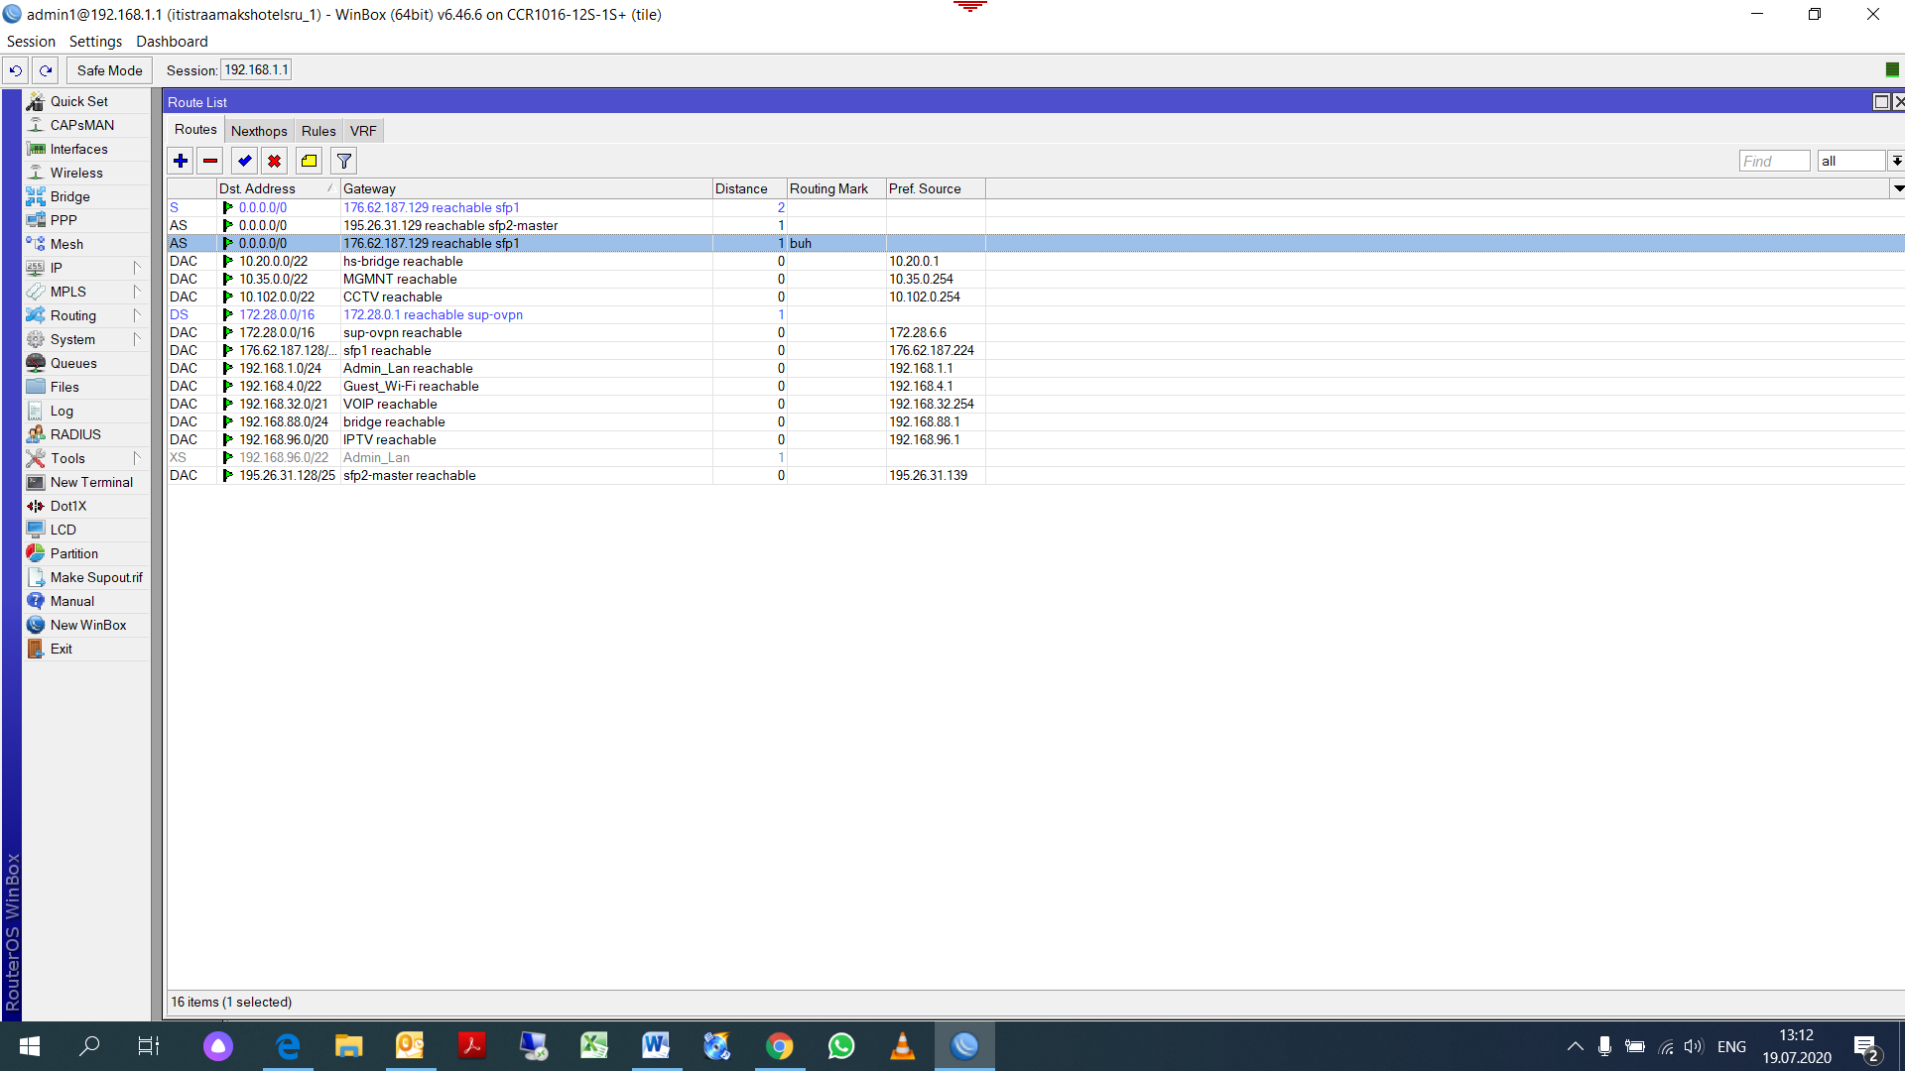Select the disabled 192.168.96.0/22 Admin_Lan route
The image size is (1905, 1071).
tap(1035, 457)
